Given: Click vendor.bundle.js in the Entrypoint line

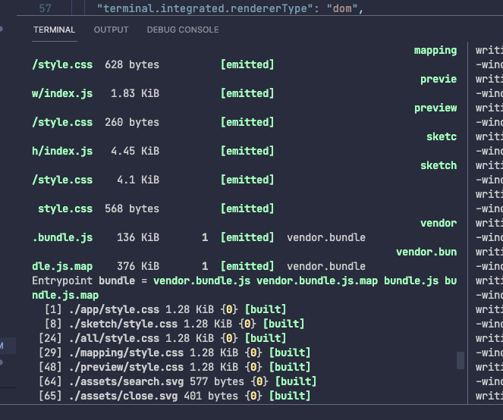Looking at the screenshot, I should coord(202,281).
